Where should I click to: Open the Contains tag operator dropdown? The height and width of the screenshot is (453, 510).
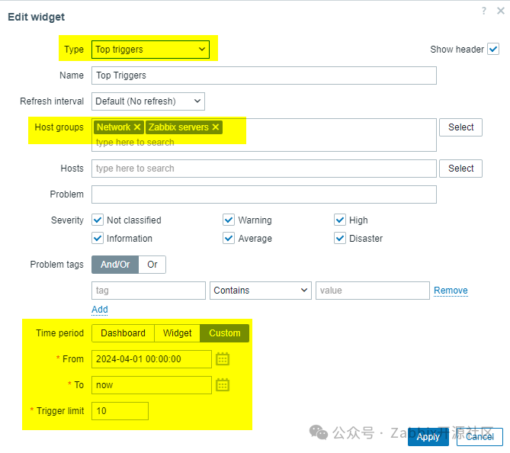coord(261,291)
